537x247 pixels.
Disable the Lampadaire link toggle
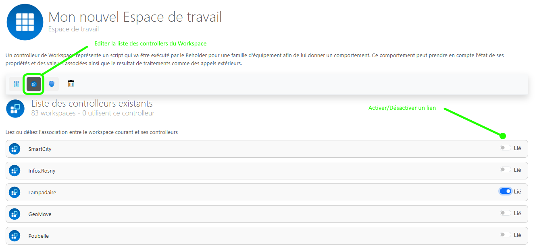pyautogui.click(x=505, y=191)
